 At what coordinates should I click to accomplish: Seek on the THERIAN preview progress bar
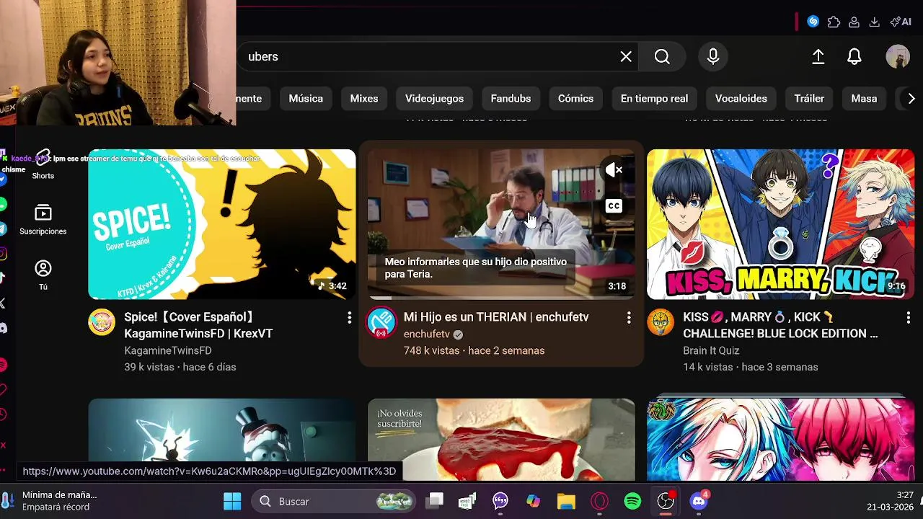[501, 298]
